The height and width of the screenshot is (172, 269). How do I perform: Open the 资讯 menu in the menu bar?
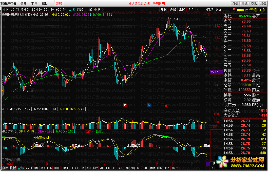[x=23, y=4]
